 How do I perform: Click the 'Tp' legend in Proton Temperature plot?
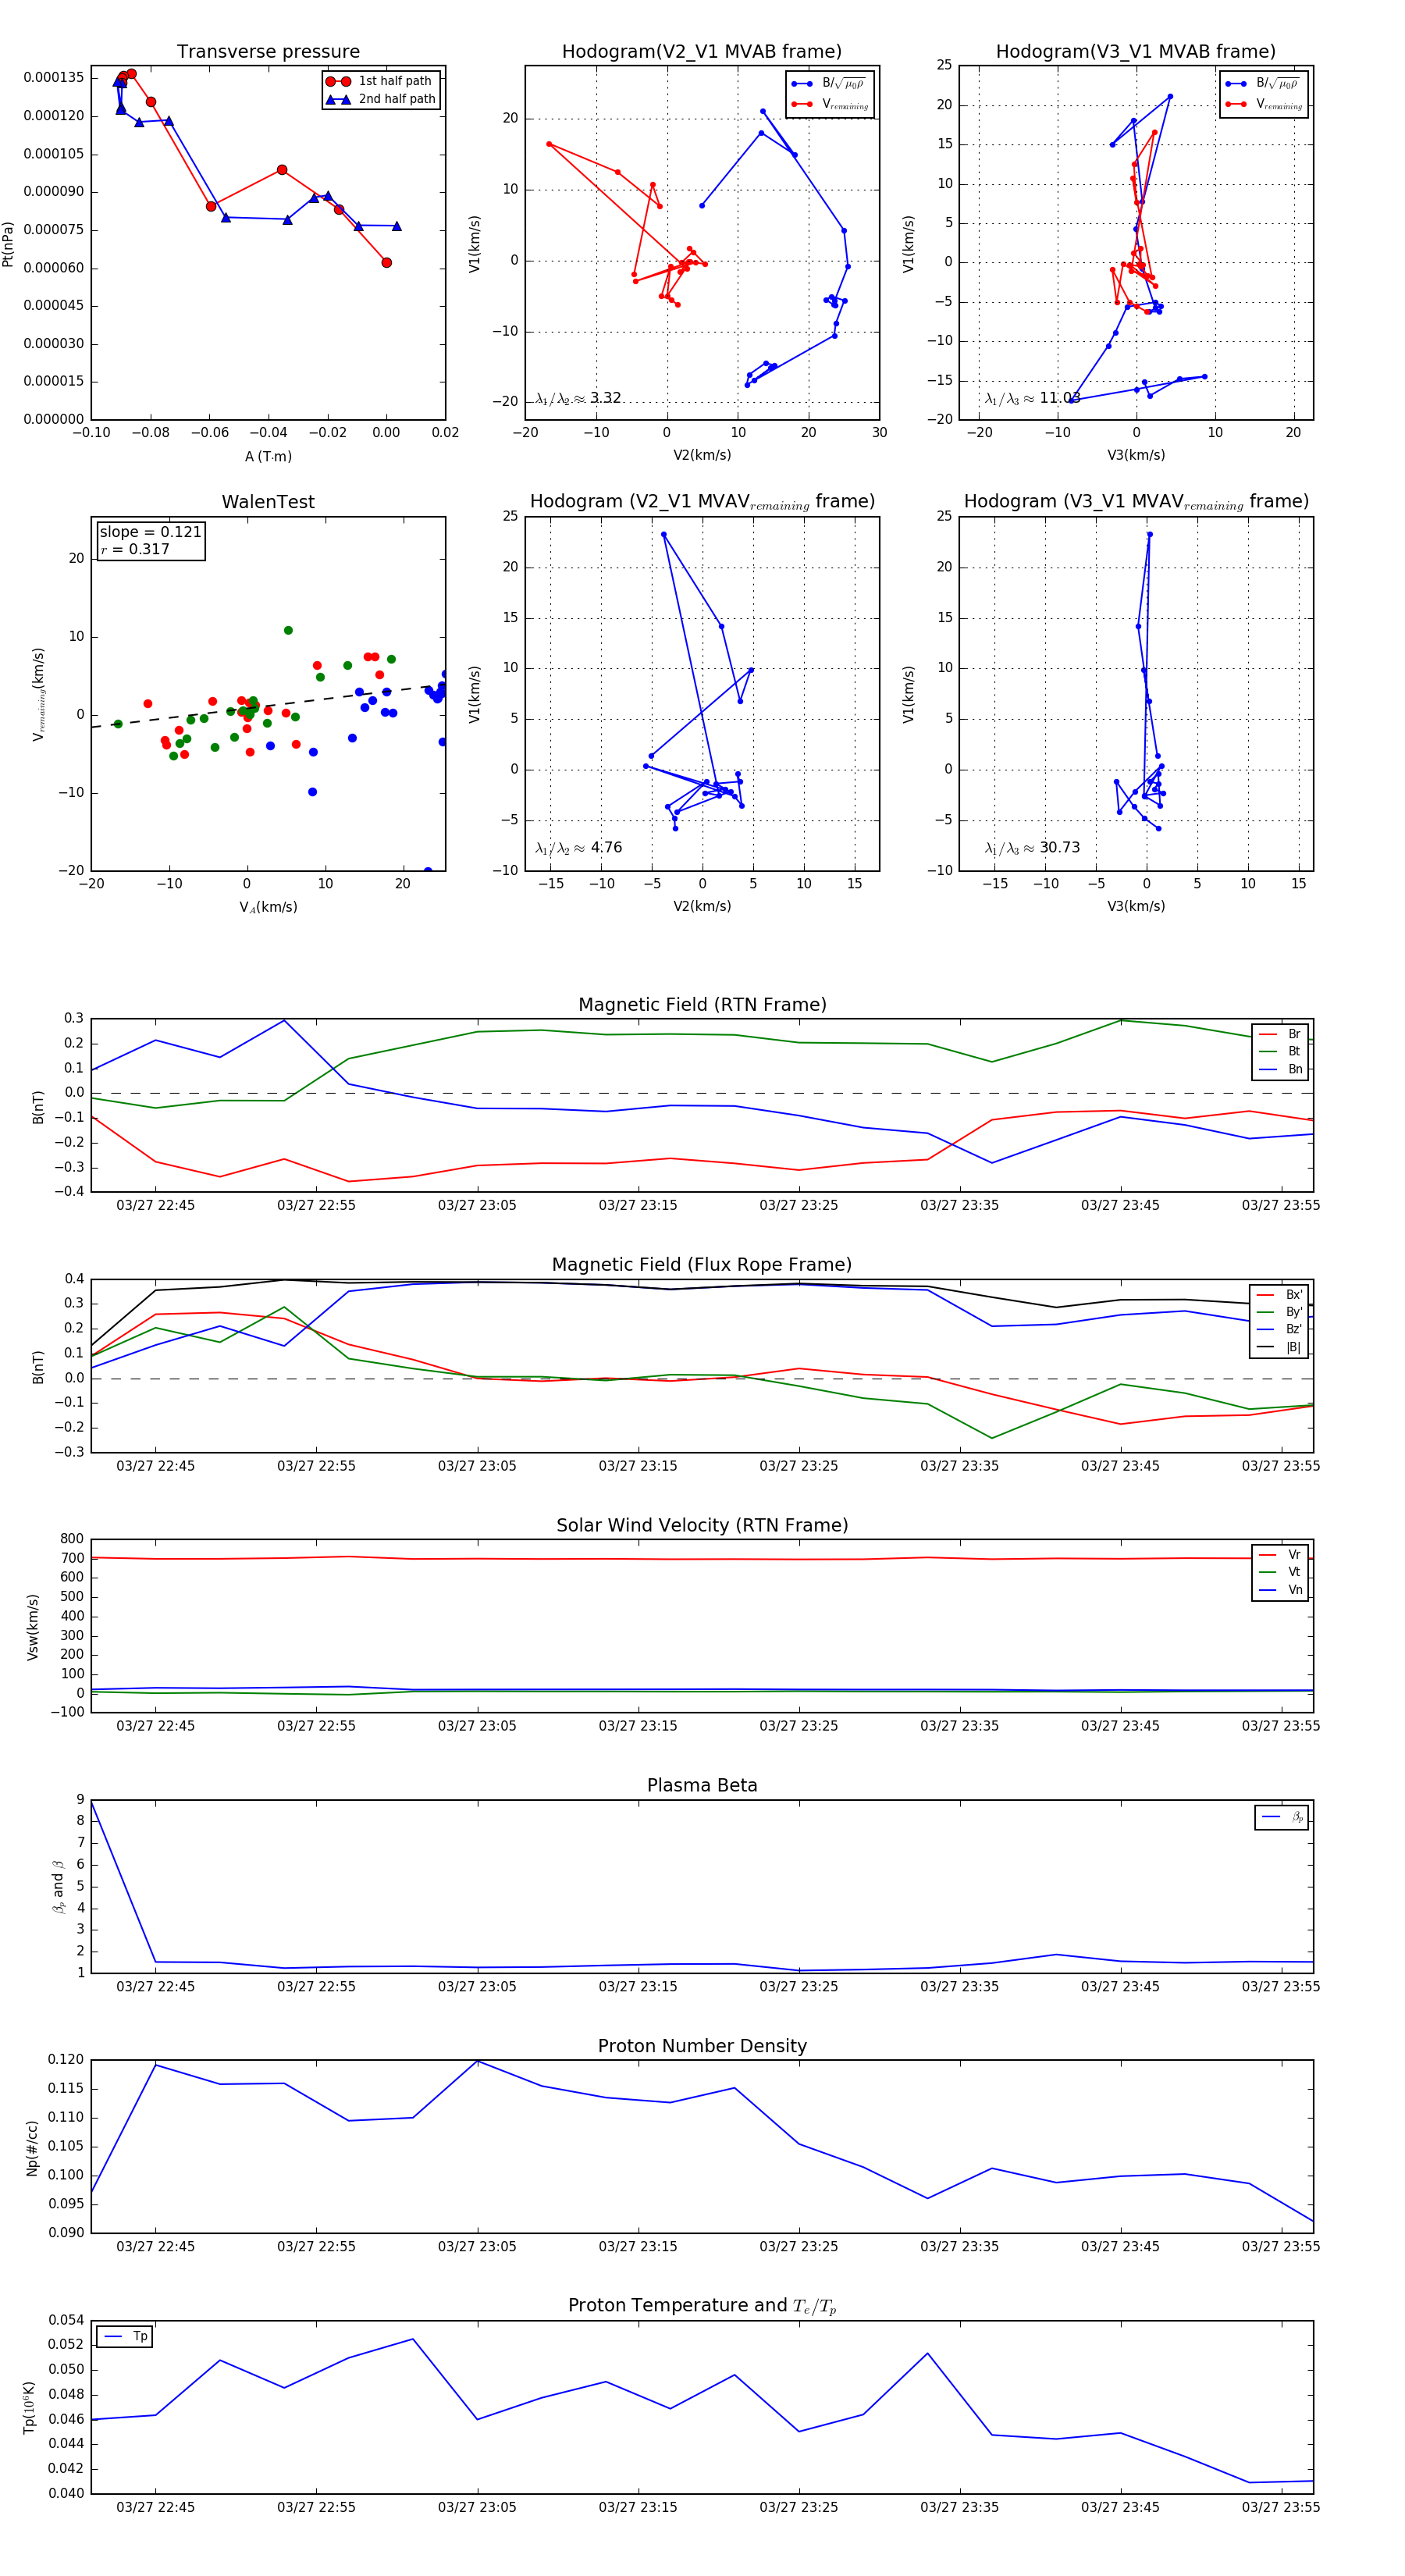(125, 2337)
